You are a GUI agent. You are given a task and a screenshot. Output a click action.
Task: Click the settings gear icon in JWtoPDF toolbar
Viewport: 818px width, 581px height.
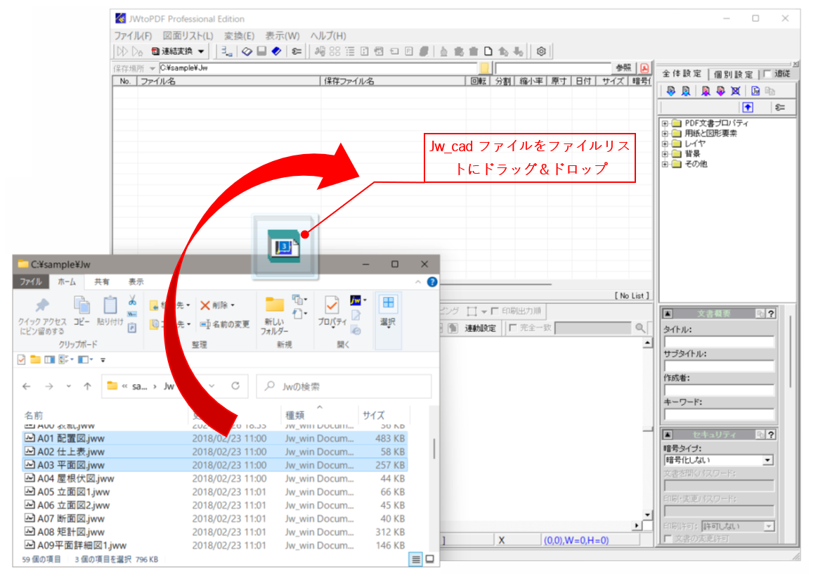point(541,51)
